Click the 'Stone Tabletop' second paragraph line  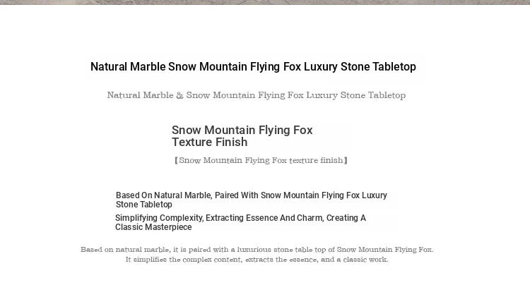[x=144, y=205]
